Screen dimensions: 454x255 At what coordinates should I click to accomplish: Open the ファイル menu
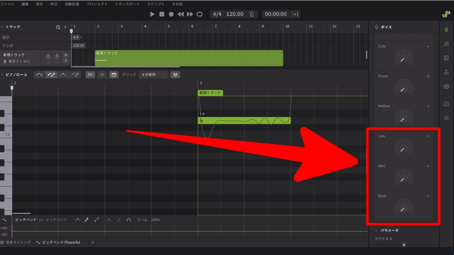coord(7,4)
